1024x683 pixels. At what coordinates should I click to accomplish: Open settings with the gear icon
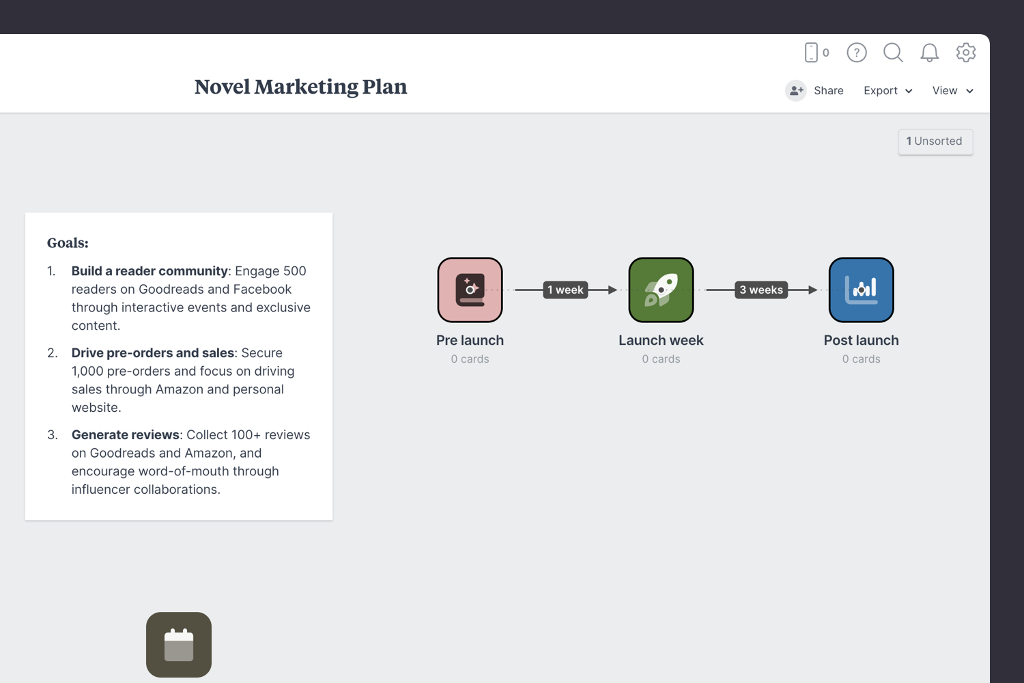(966, 53)
